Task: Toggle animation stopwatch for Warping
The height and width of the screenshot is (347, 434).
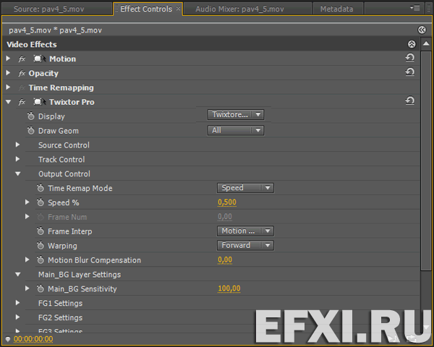Action: (41, 246)
